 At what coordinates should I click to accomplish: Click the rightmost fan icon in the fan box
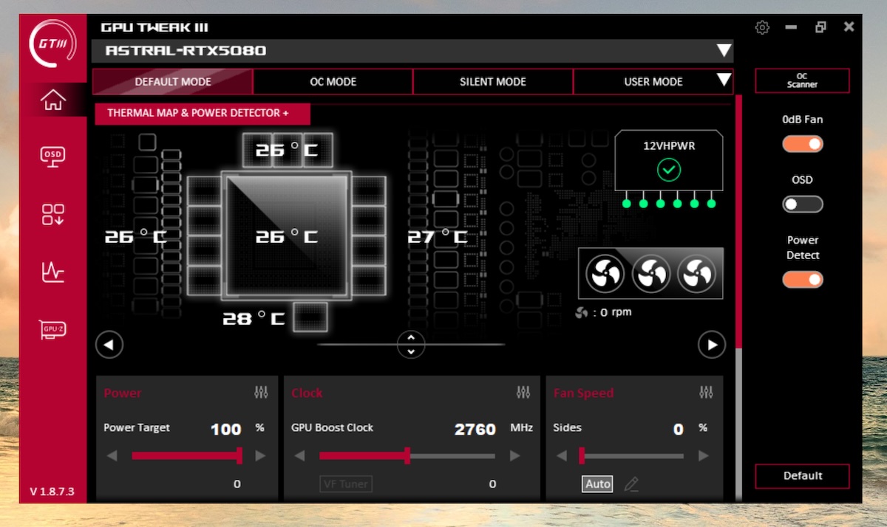[x=696, y=274]
